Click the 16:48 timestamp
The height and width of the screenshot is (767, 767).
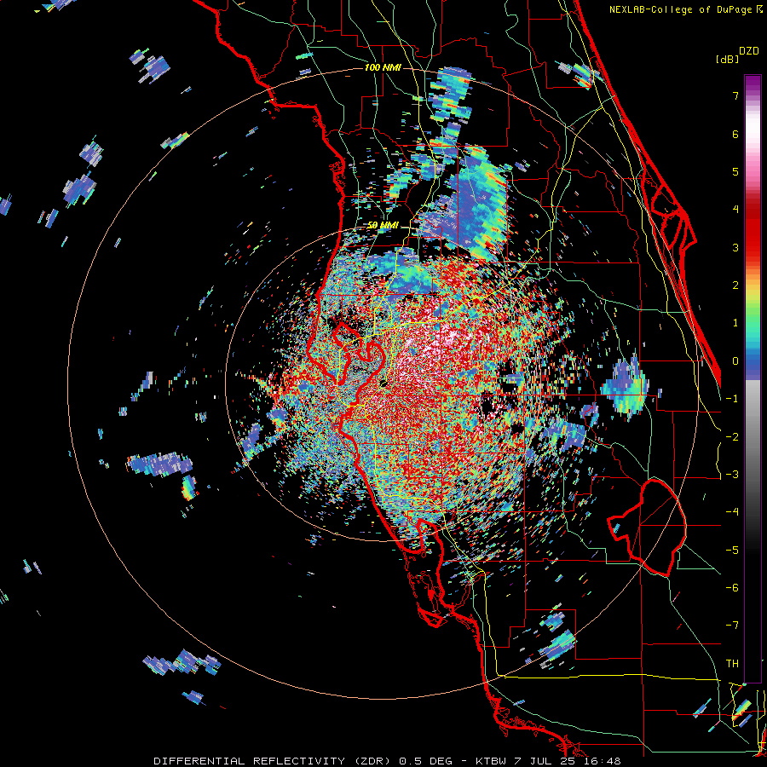click(601, 761)
